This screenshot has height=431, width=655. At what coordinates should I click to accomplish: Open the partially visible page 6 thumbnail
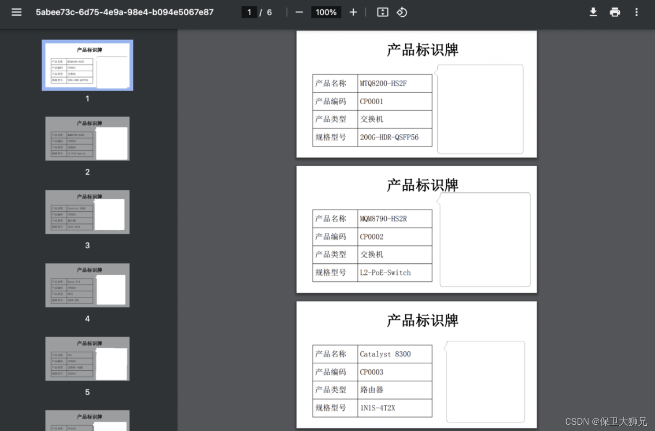[x=87, y=420]
